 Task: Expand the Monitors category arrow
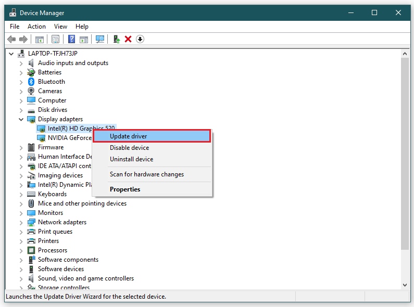click(x=21, y=213)
